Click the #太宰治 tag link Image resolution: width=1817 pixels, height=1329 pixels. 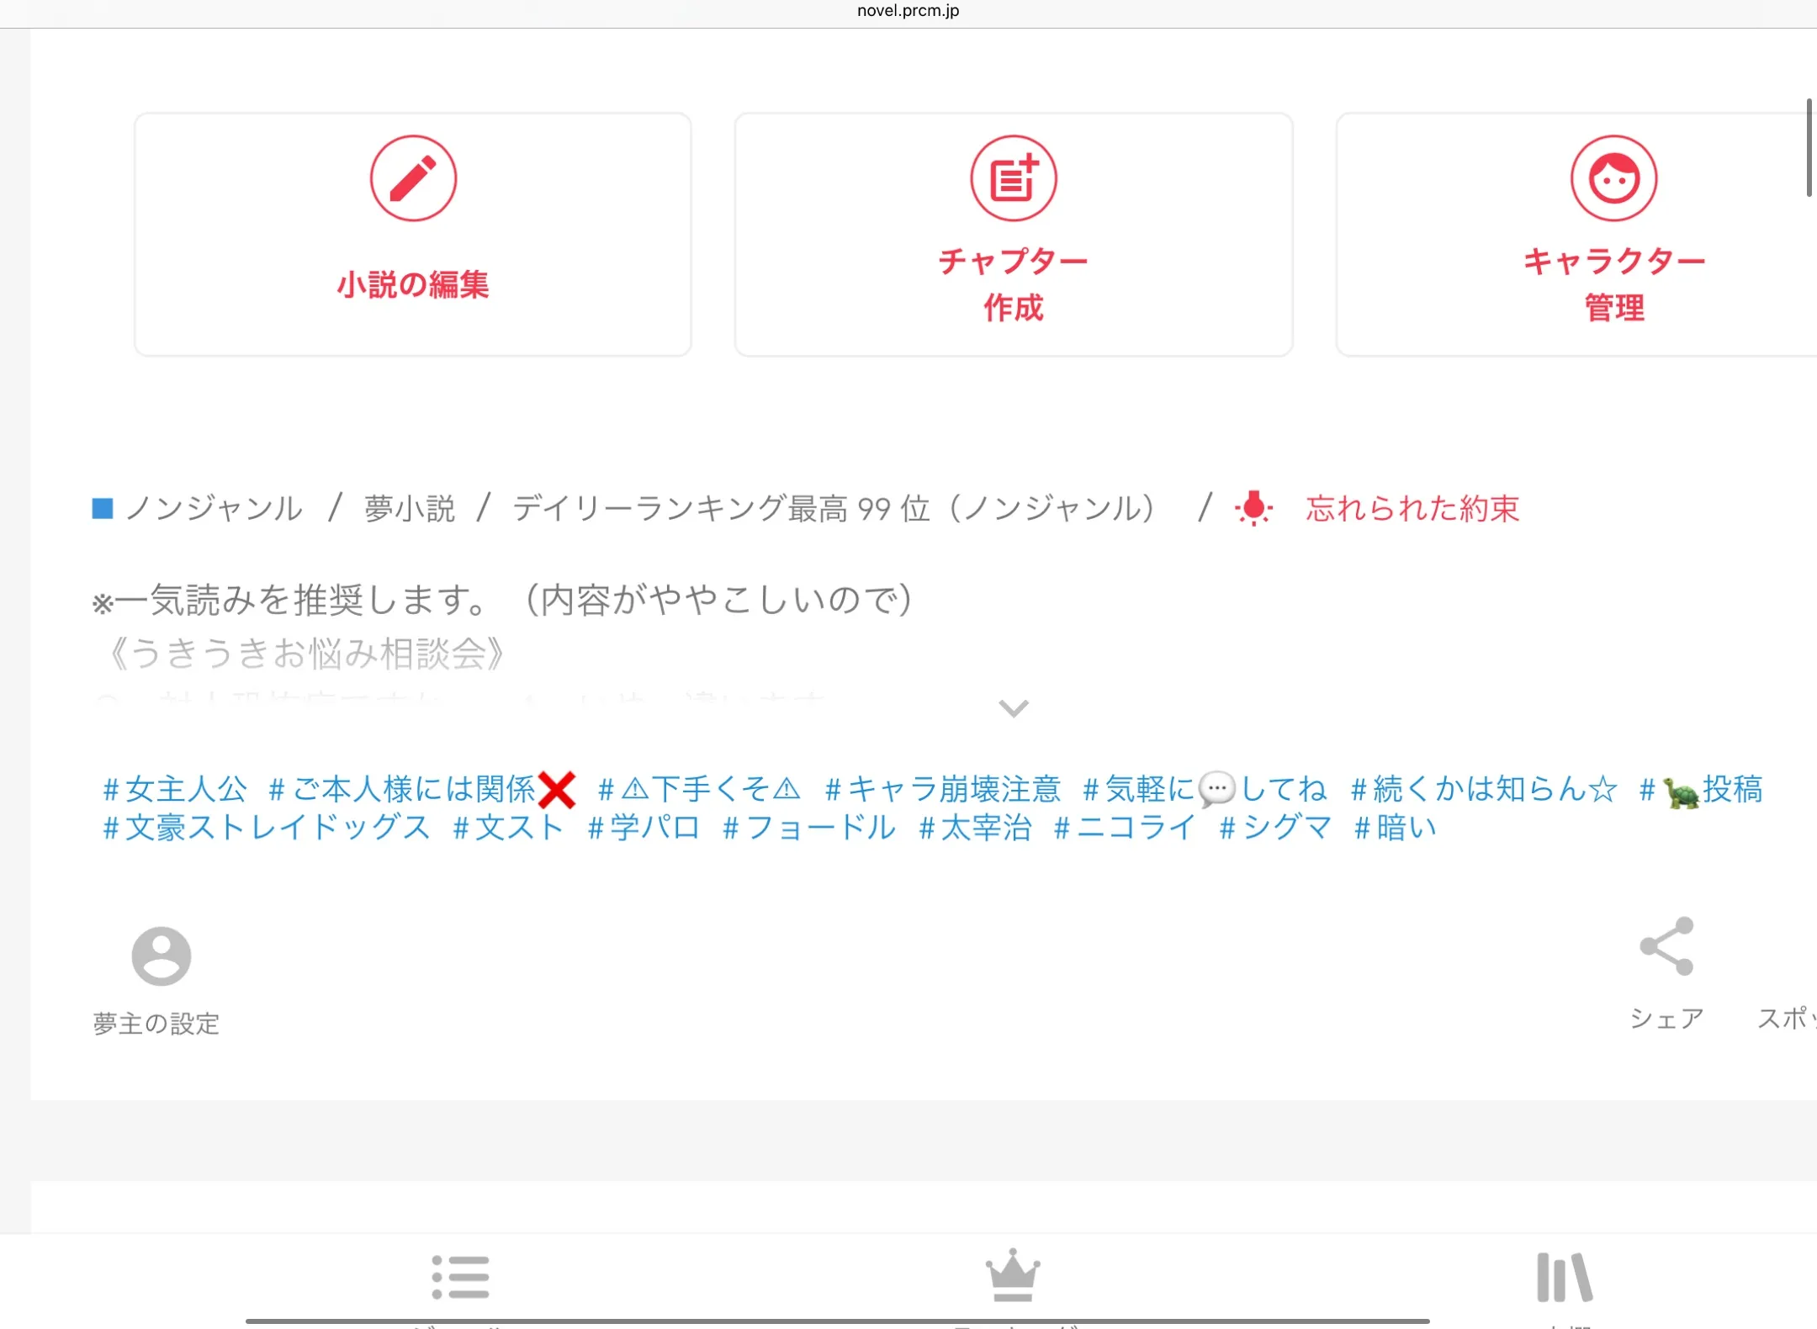[x=976, y=828]
